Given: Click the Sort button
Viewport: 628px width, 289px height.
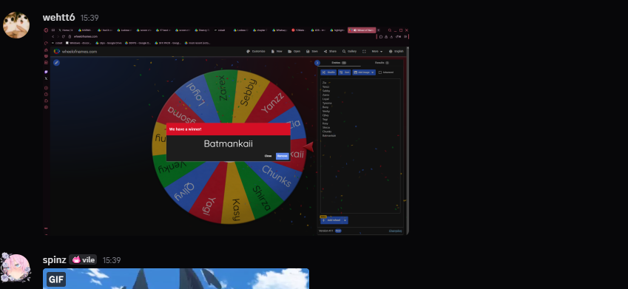Looking at the screenshot, I should pyautogui.click(x=345, y=72).
